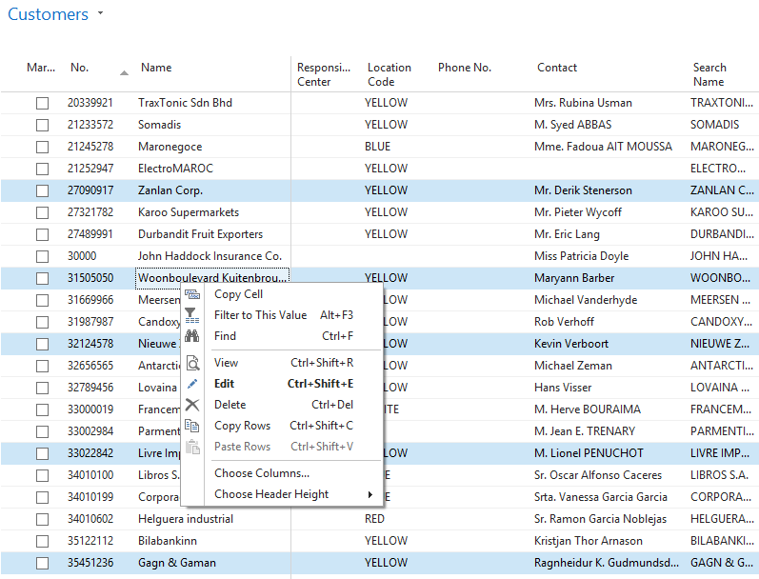
Task: Click the Delete X icon
Action: click(192, 405)
